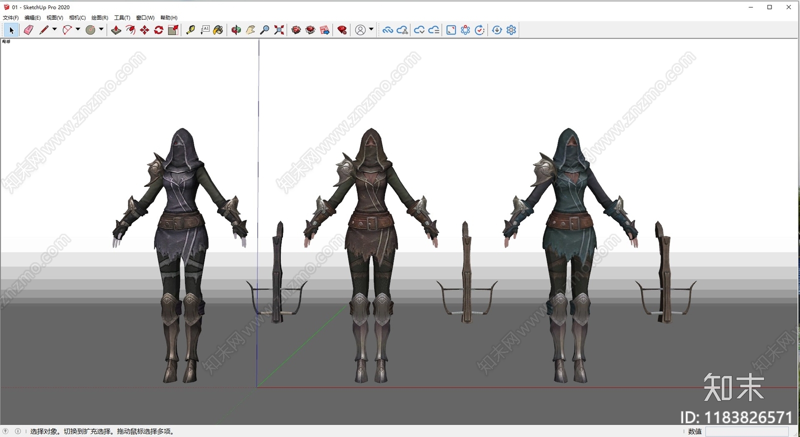Open the 绘图(R) menu

coord(99,18)
